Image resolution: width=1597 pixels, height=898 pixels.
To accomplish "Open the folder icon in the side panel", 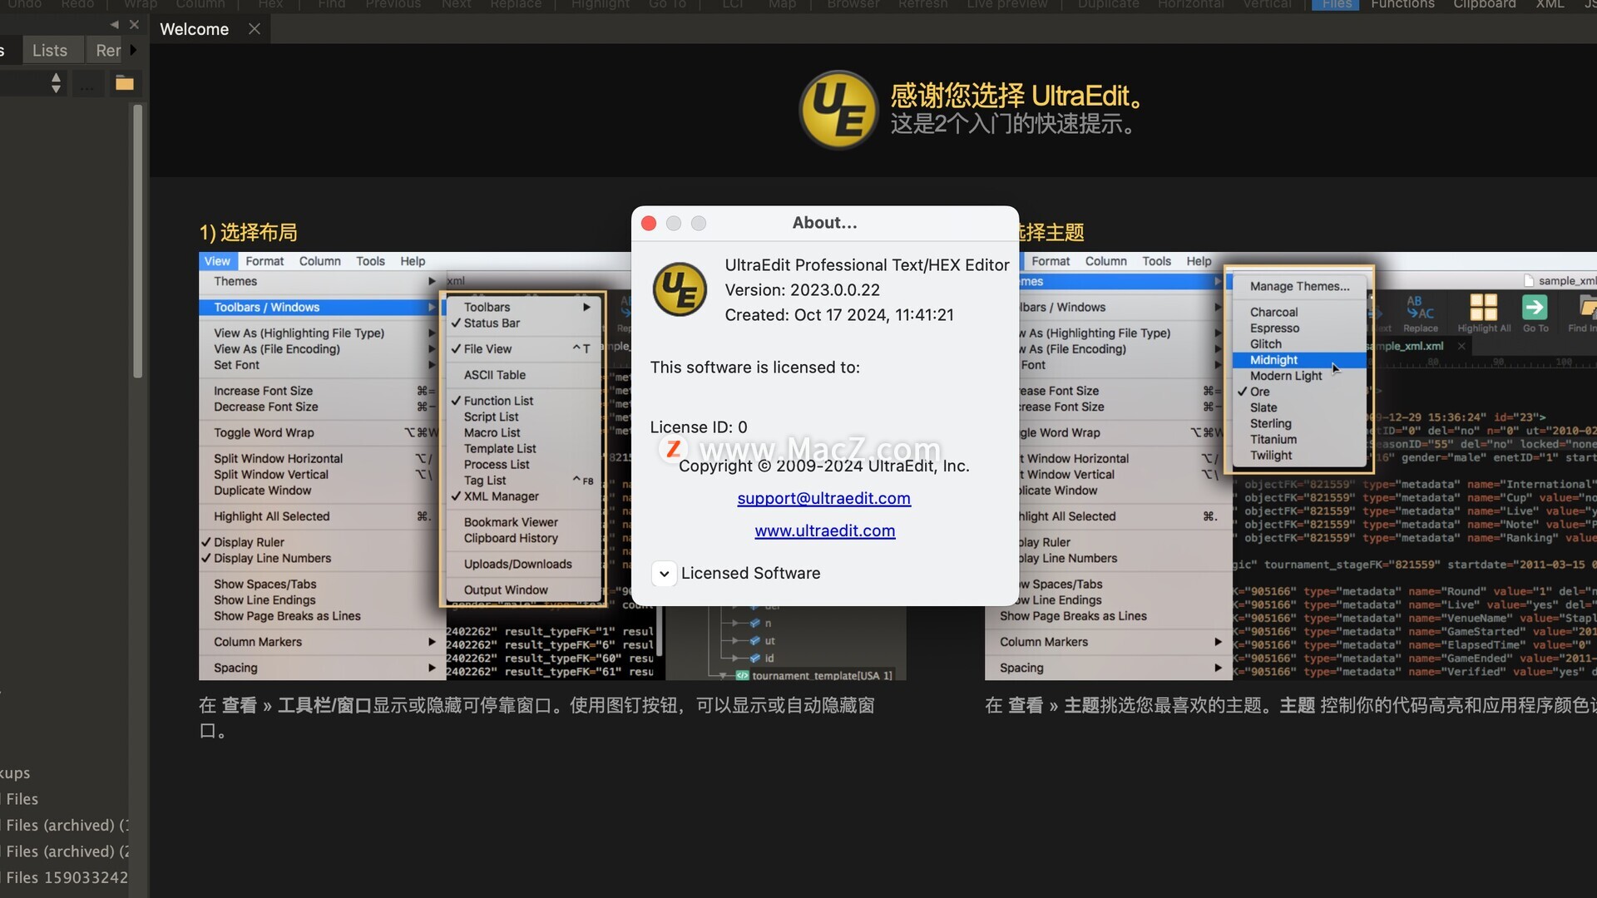I will tap(125, 83).
